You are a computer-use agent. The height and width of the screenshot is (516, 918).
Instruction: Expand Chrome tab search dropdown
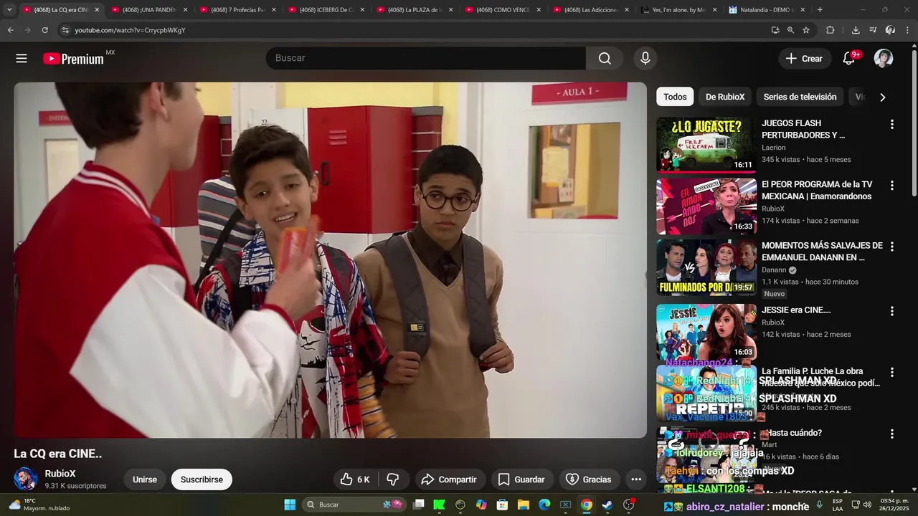pyautogui.click(x=9, y=10)
